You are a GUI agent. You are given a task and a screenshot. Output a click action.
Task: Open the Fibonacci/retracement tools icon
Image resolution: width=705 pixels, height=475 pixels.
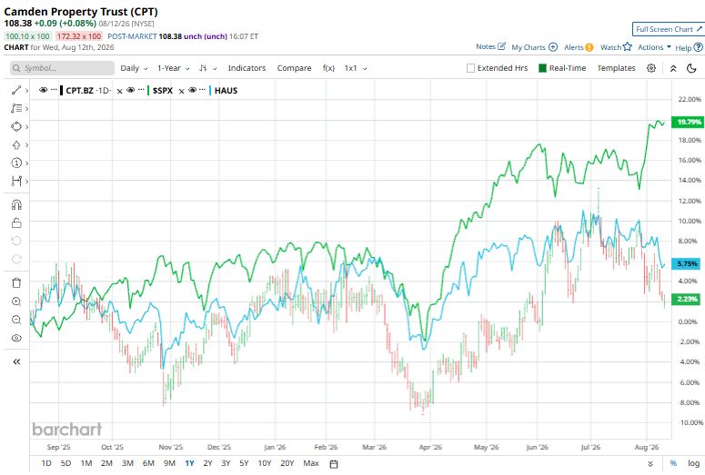(16, 108)
